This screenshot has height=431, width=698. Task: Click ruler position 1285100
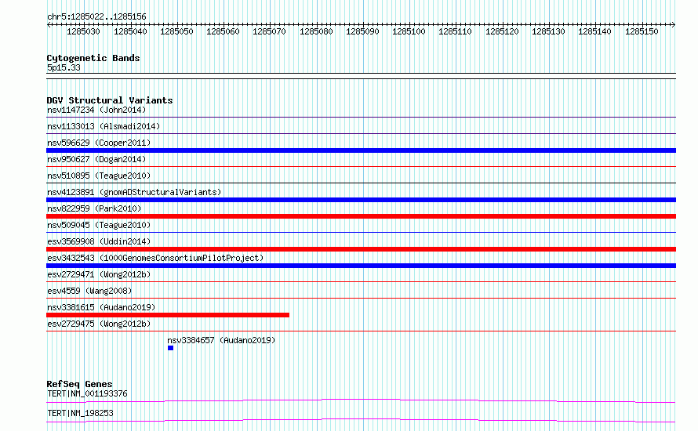(x=409, y=31)
